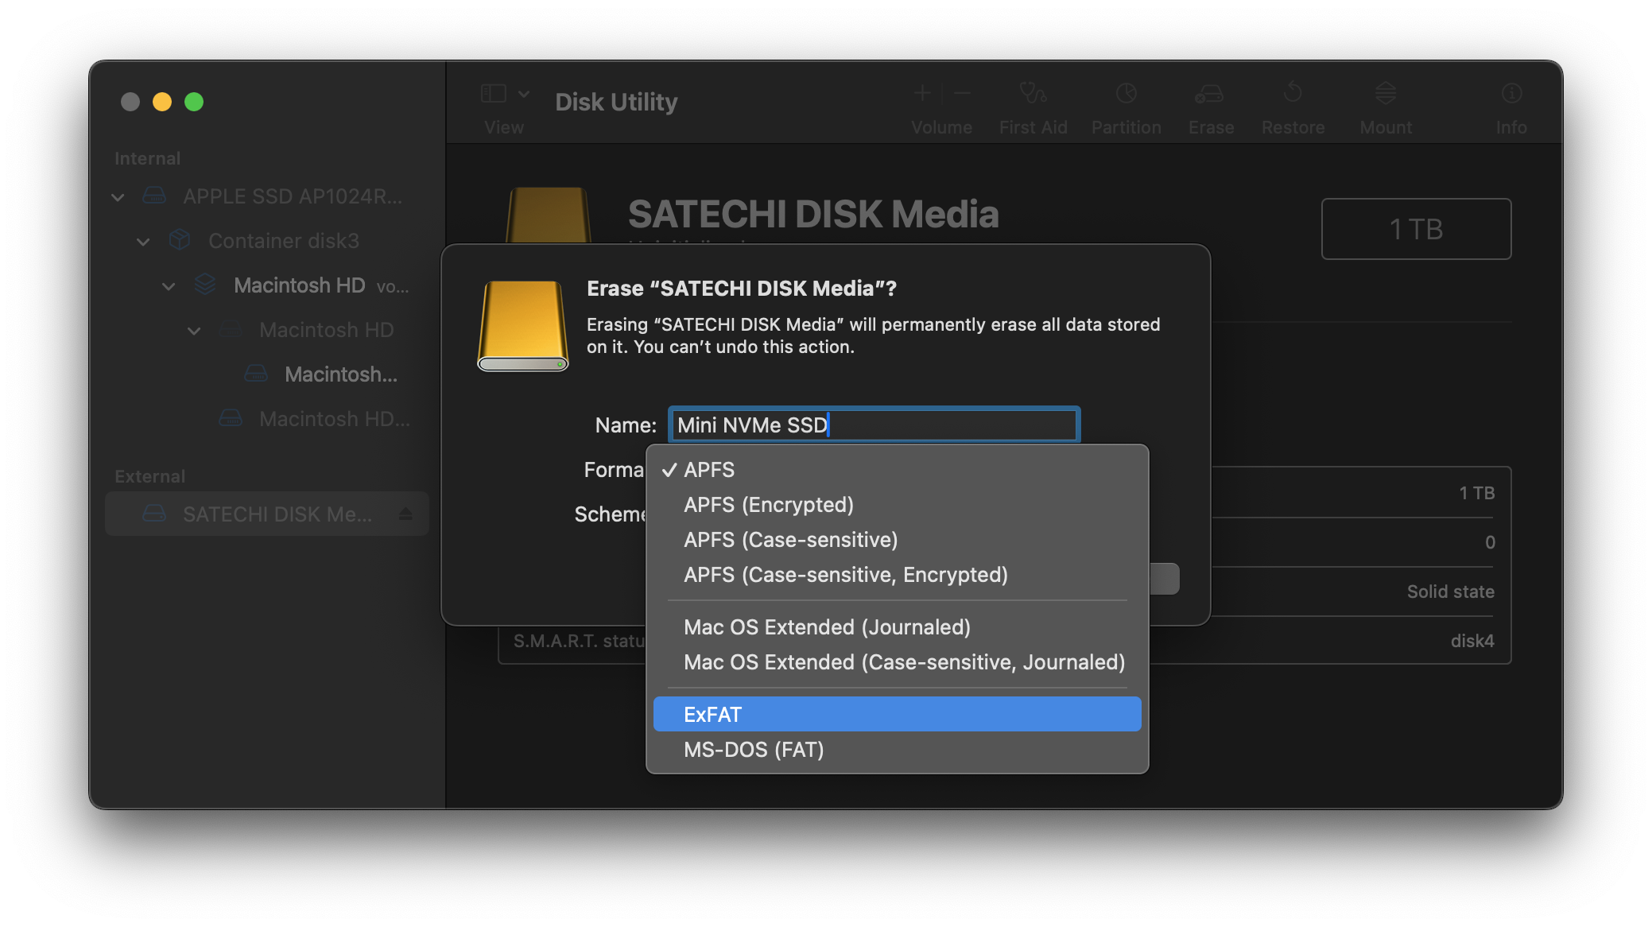Choose Mac OS Extended (Journaled)

click(x=897, y=626)
